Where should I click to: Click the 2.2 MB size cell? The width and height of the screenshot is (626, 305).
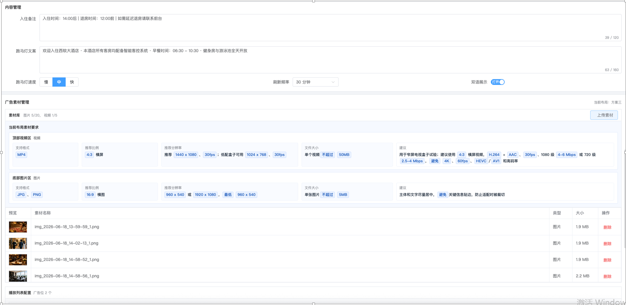pyautogui.click(x=582, y=276)
